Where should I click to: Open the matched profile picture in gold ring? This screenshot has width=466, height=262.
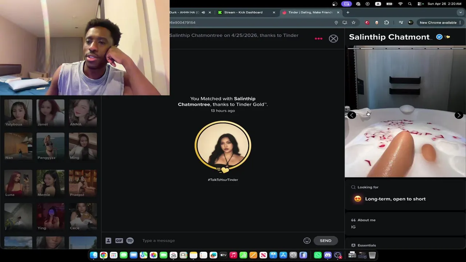pos(223,146)
